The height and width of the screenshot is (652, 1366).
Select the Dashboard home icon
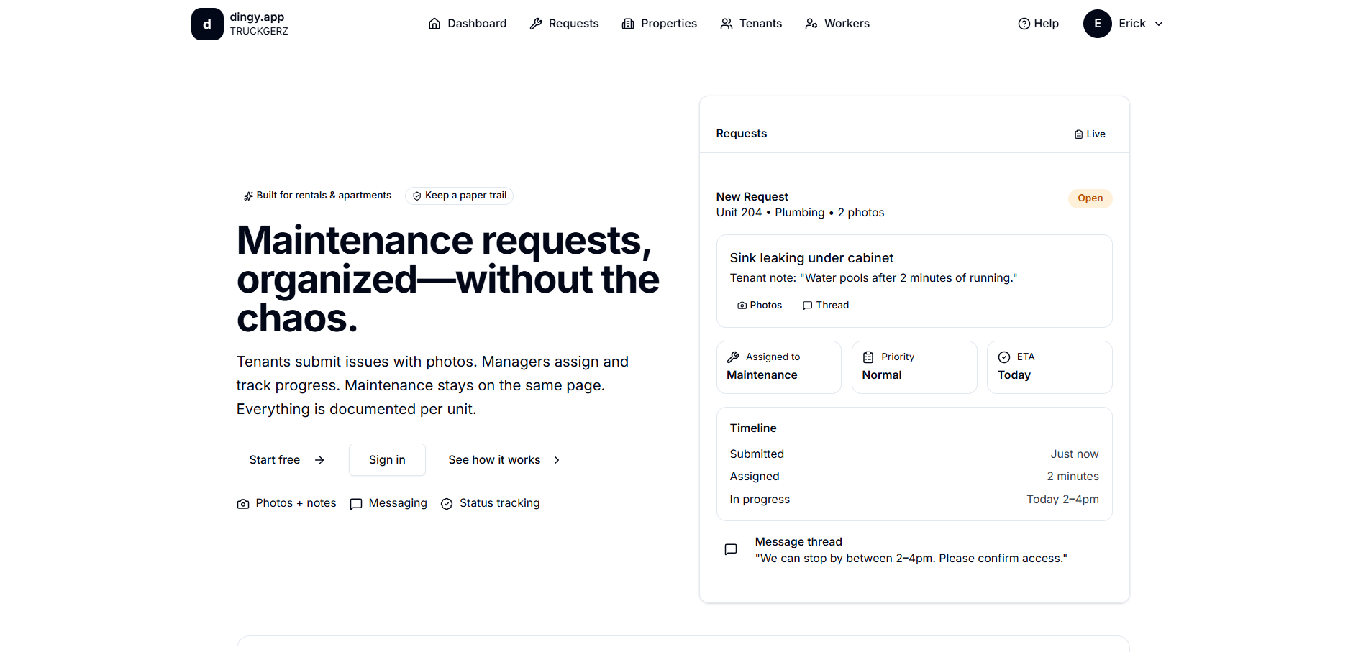coord(434,23)
